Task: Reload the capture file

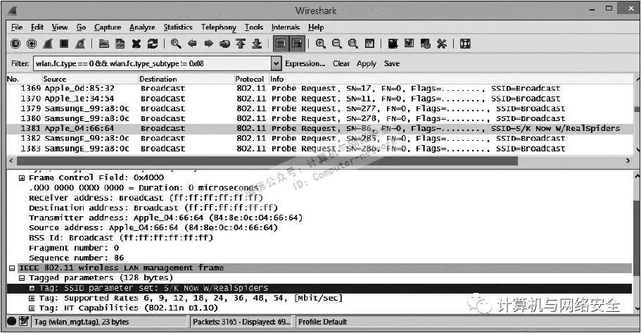Action: click(153, 44)
